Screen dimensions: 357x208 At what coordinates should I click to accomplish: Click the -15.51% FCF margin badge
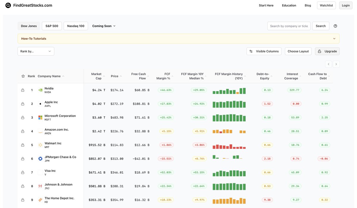coord(166,159)
